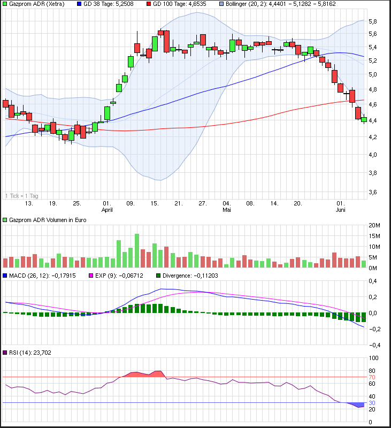Image resolution: width=391 pixels, height=428 pixels.
Task: Select the 'GD 100 Tage: 4,6535' legend text
Action: pos(180,4)
